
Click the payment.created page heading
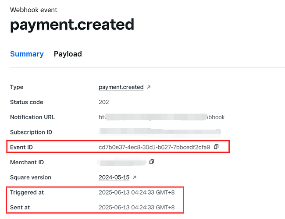(72, 25)
